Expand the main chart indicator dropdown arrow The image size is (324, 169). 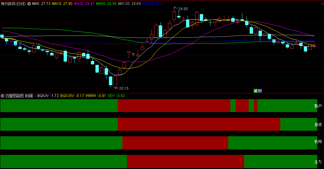(x=29, y=4)
